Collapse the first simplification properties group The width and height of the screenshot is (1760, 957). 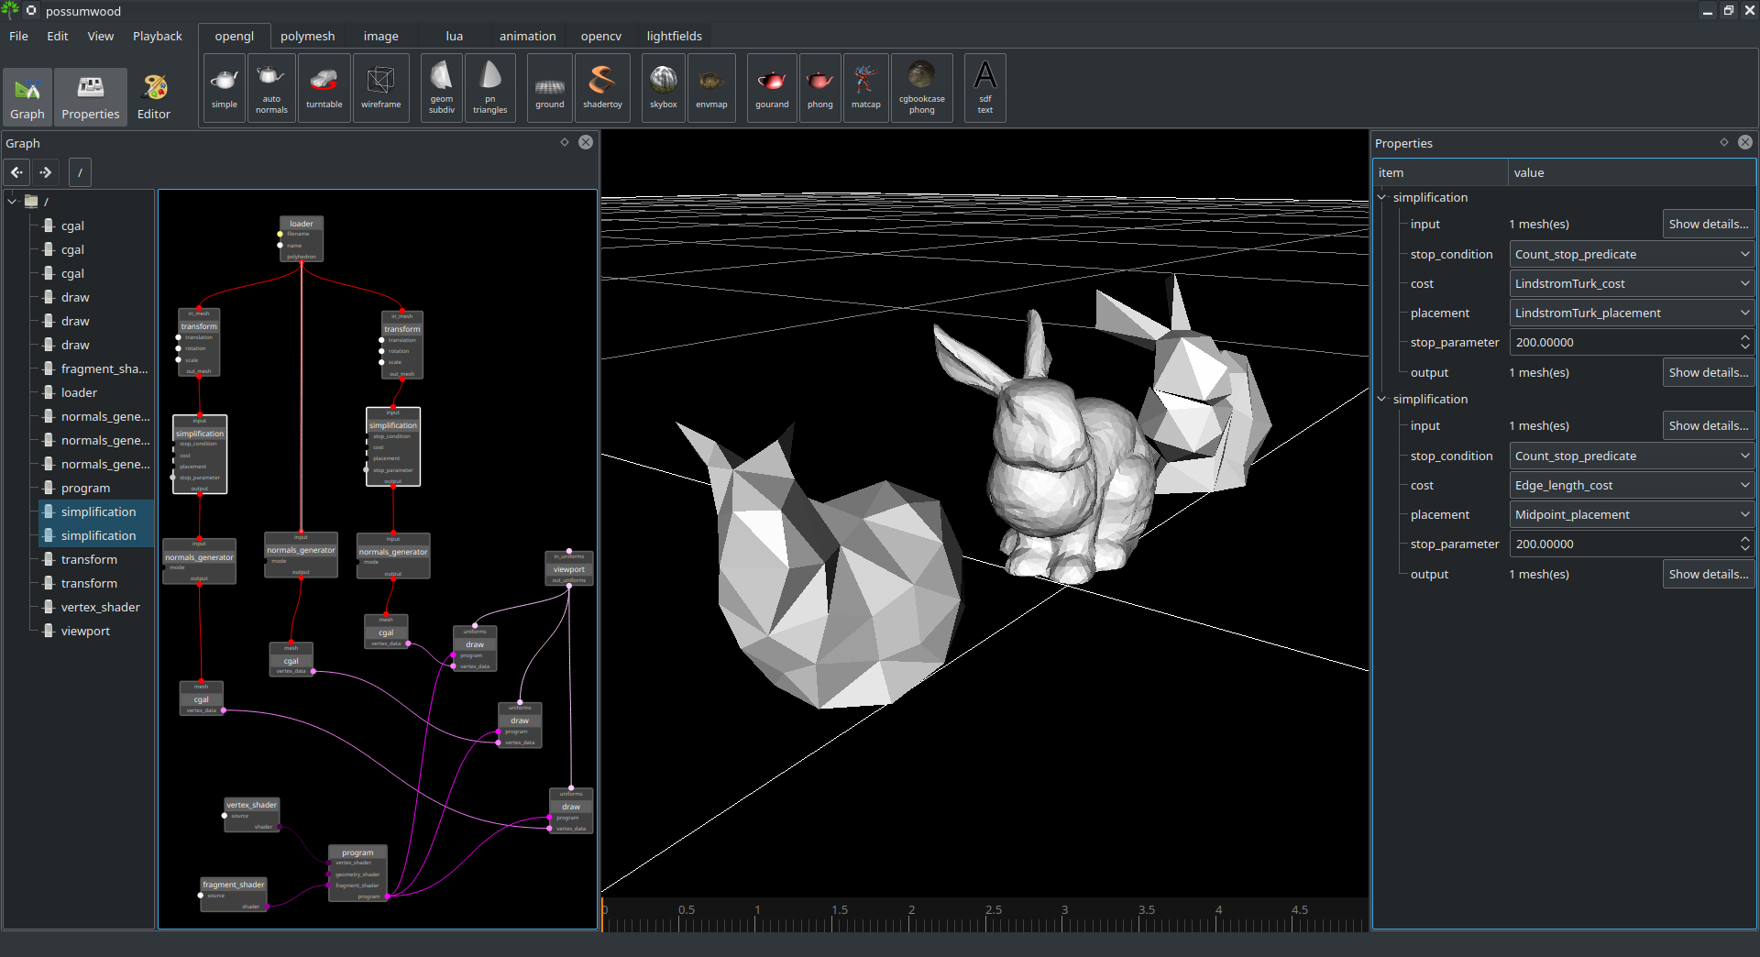[x=1381, y=197]
